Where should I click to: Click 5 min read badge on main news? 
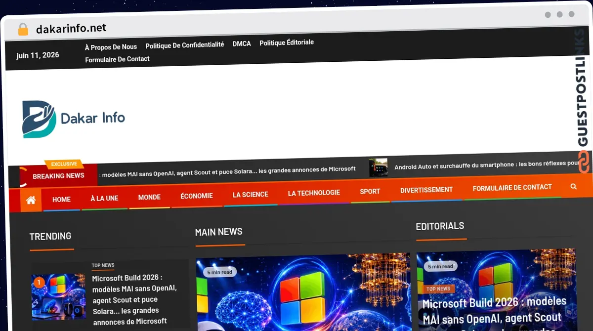click(220, 272)
